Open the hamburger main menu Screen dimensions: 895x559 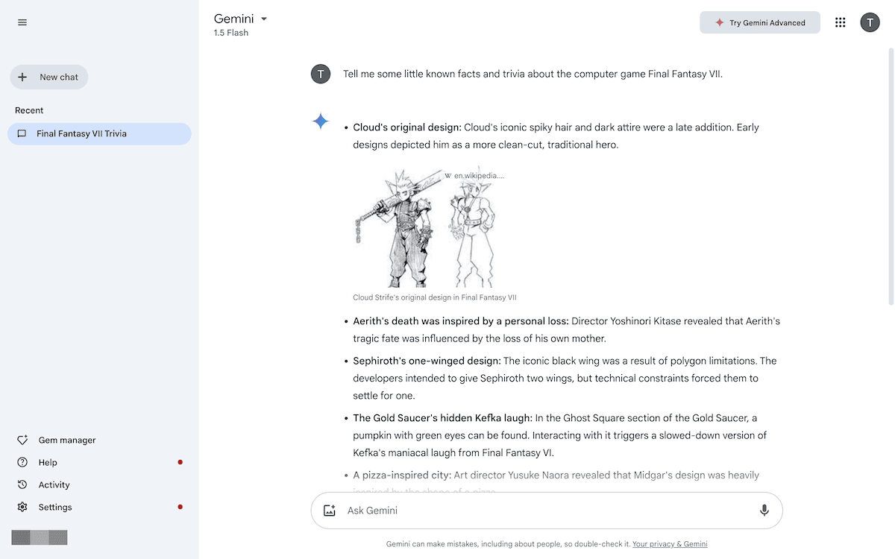[x=22, y=22]
